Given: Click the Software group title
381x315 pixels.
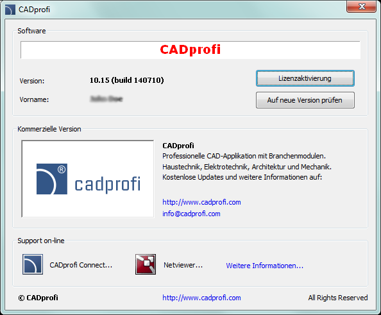Looking at the screenshot, I should [31, 31].
